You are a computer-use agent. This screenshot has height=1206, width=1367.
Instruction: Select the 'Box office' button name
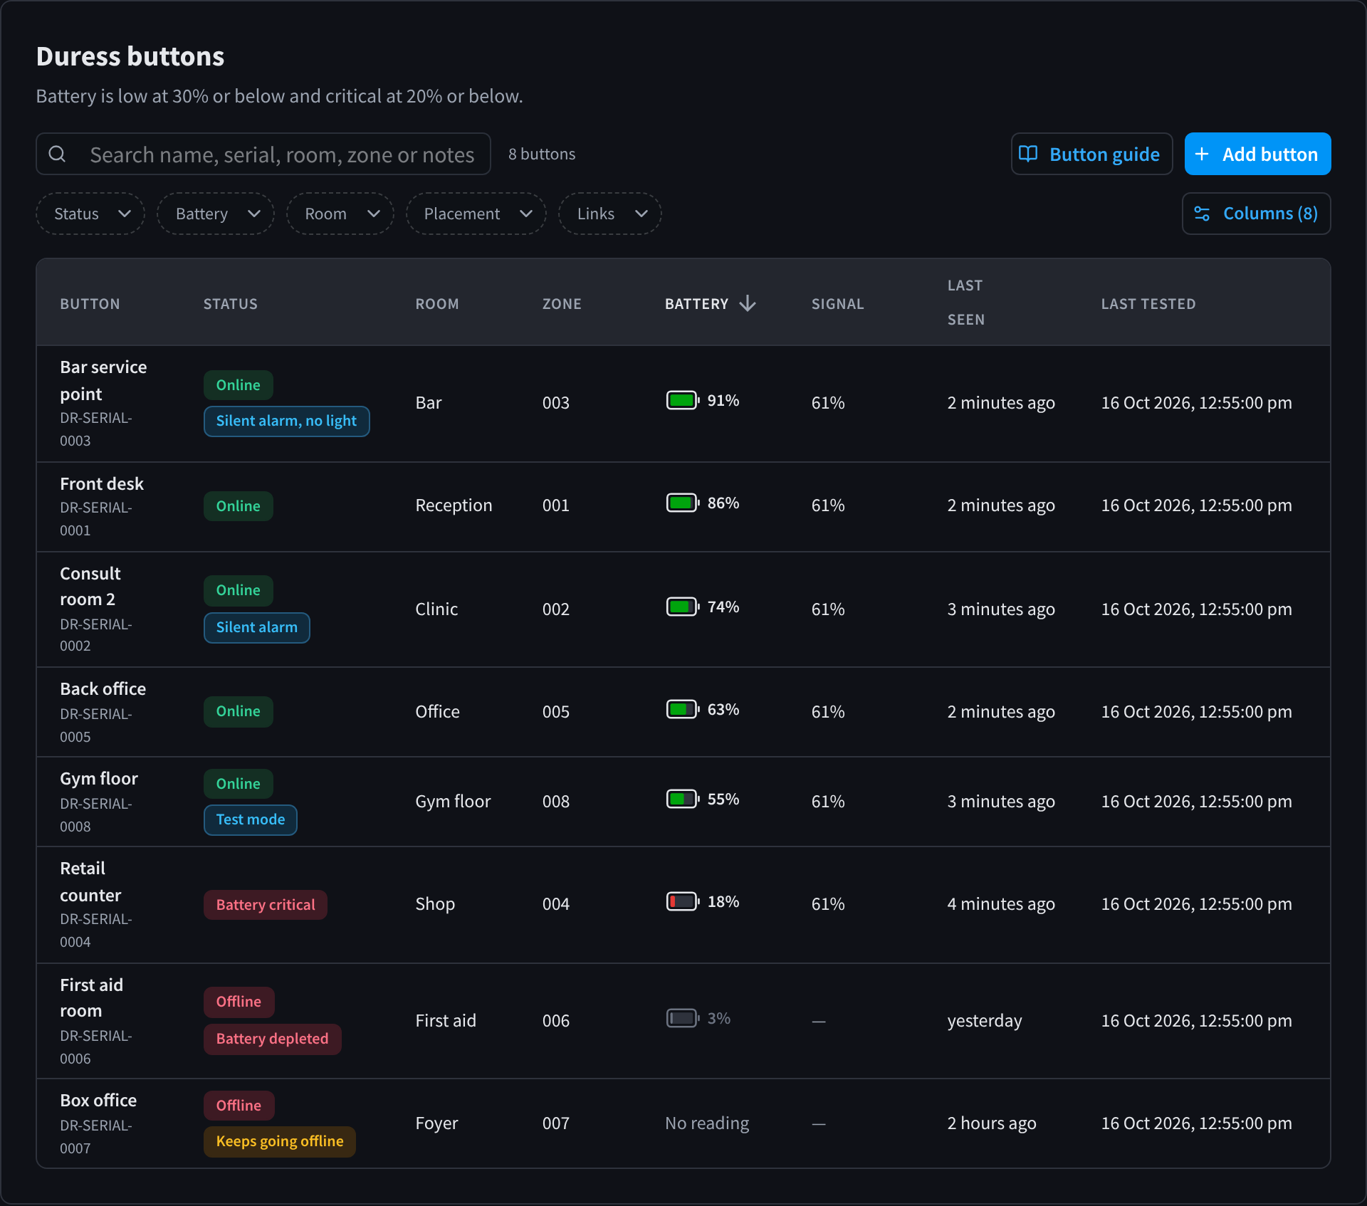[98, 1100]
